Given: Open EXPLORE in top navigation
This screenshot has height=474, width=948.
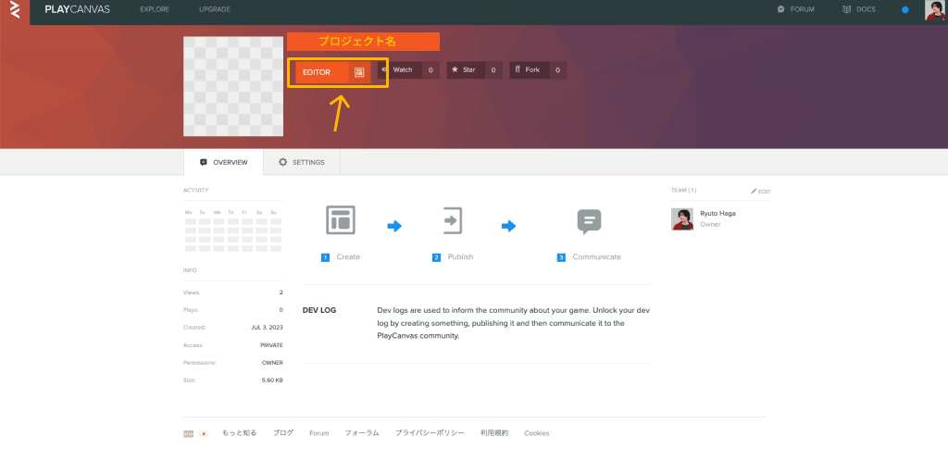Looking at the screenshot, I should point(155,9).
